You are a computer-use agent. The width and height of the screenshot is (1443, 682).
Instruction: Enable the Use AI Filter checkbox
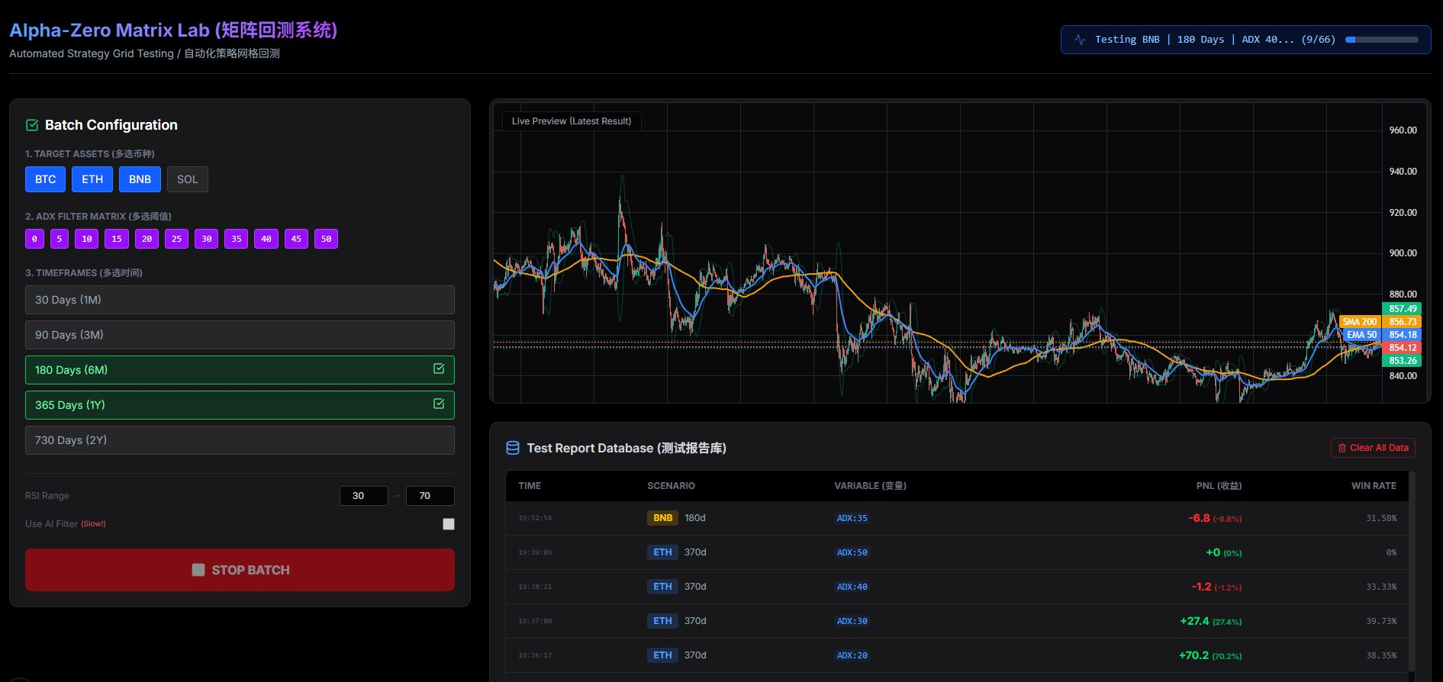(x=449, y=524)
